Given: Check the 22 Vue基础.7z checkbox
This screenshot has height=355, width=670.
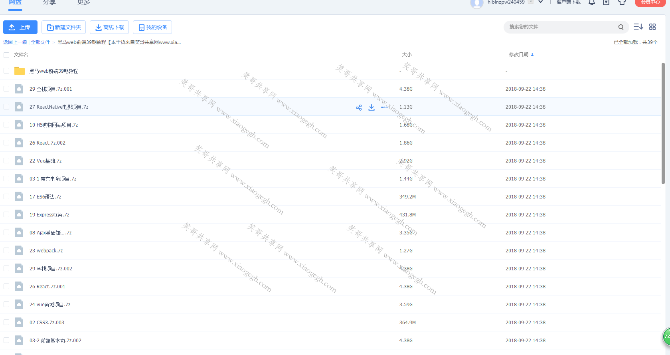Looking at the screenshot, I should (x=6, y=161).
